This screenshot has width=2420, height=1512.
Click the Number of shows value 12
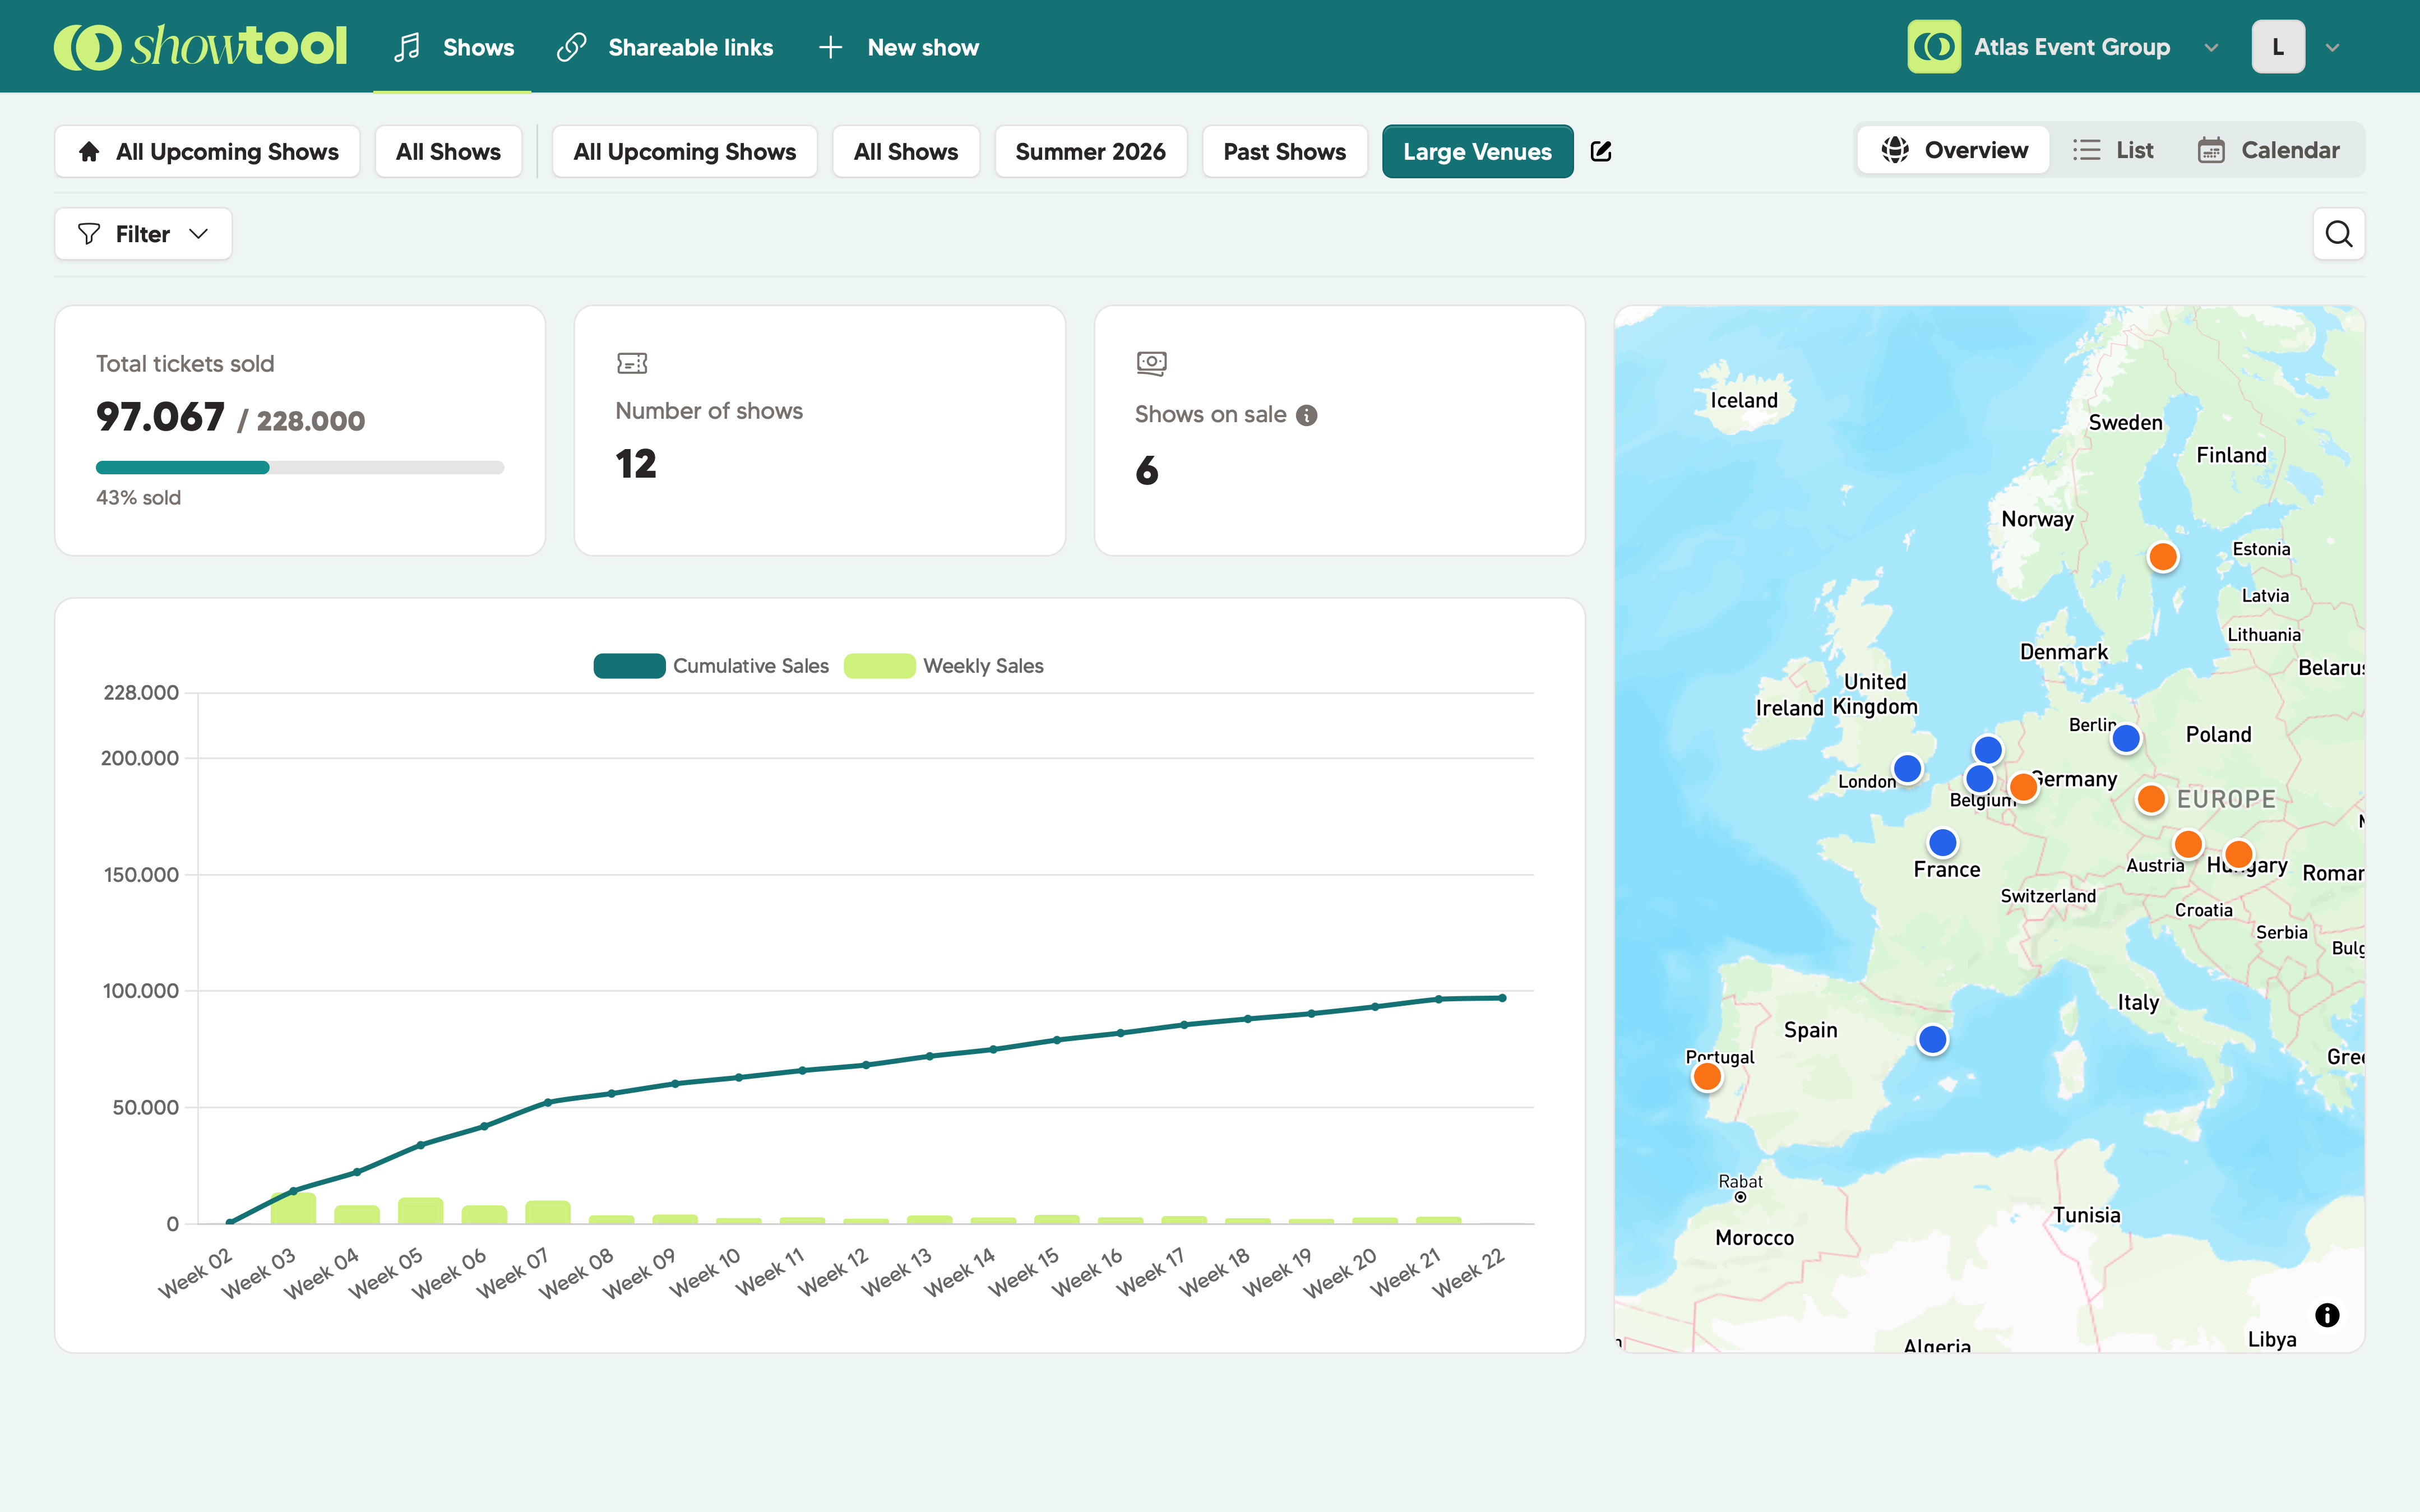[636, 464]
